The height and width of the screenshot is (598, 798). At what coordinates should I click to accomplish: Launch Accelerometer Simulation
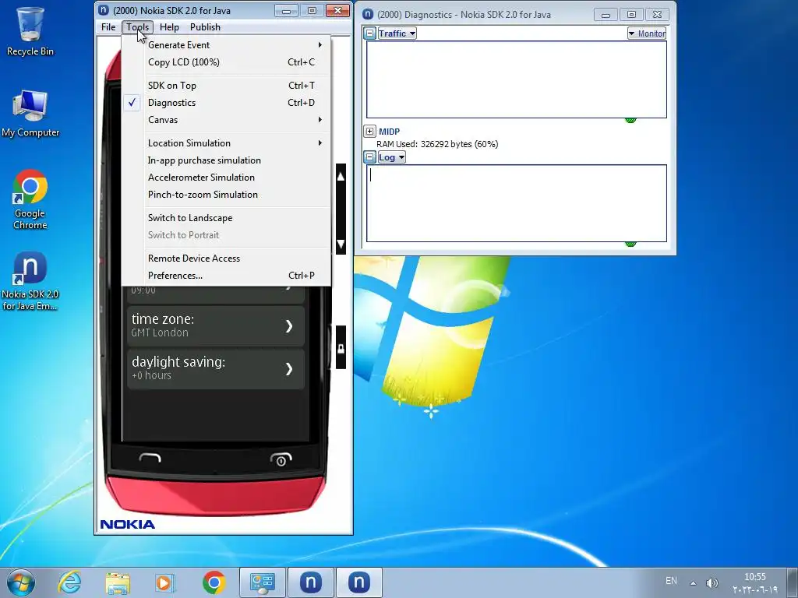(226, 178)
